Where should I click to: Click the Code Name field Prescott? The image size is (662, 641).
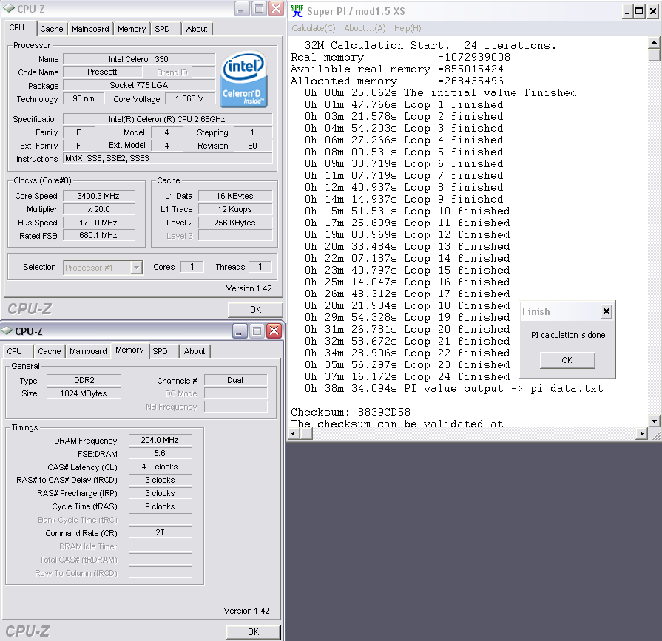[102, 72]
